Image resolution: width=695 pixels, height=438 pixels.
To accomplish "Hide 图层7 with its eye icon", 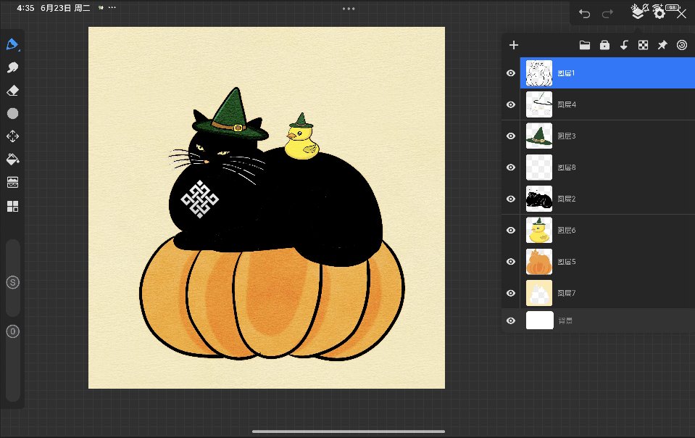I will coord(511,293).
